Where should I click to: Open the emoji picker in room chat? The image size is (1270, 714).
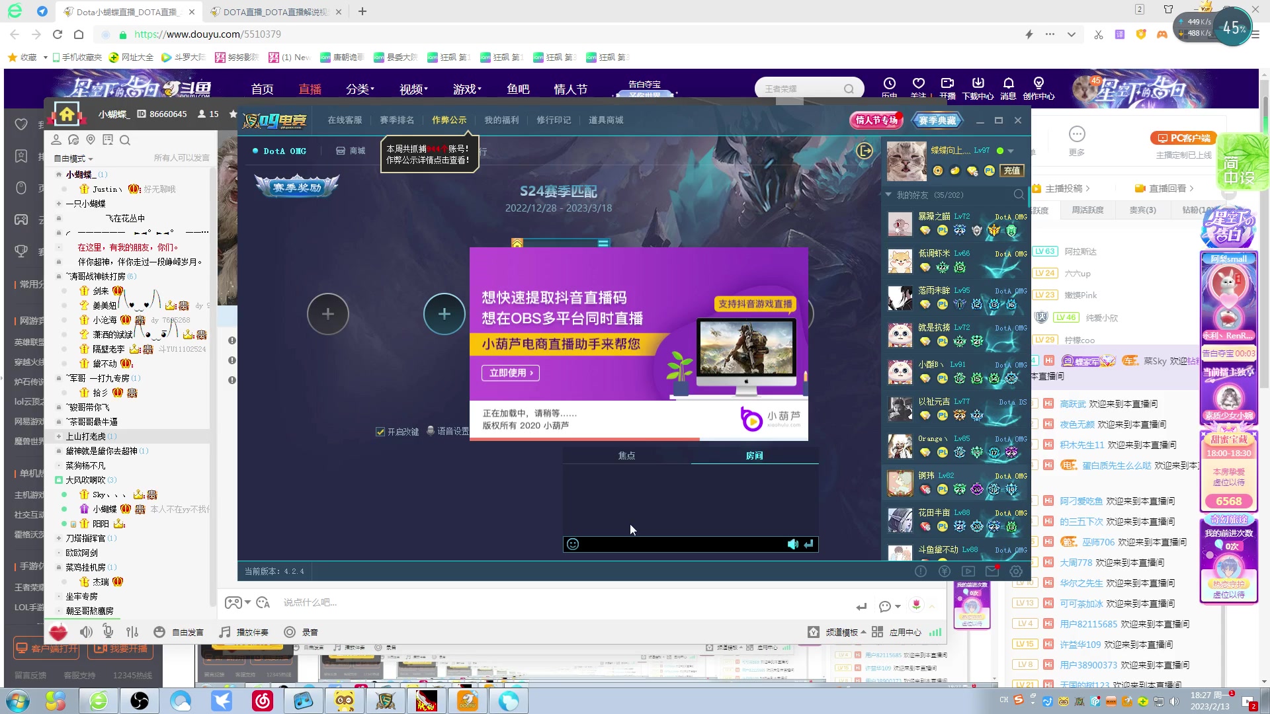[573, 544]
